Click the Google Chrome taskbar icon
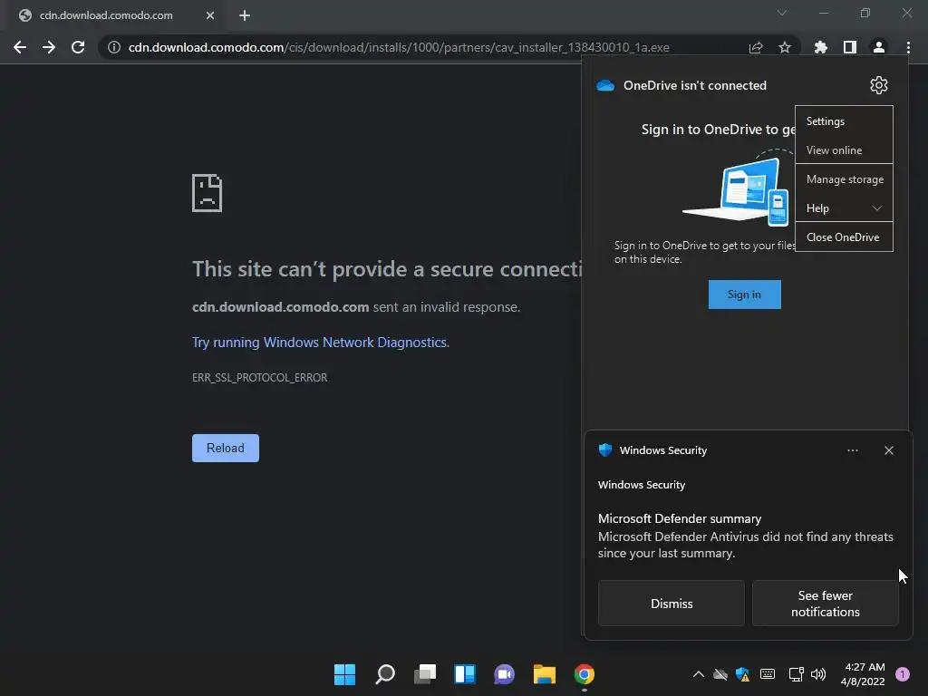928x696 pixels. [585, 674]
